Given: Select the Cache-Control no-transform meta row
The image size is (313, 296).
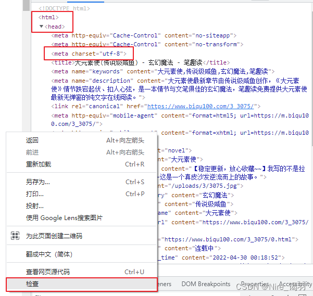Looking at the screenshot, I should pos(147,44).
